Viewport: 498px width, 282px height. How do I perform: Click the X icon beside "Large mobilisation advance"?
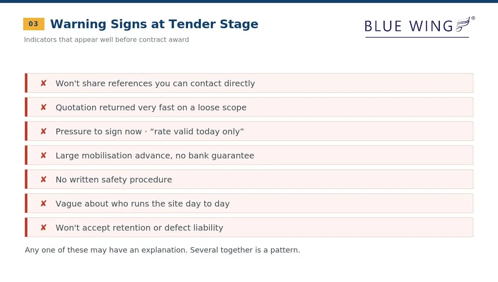point(44,156)
